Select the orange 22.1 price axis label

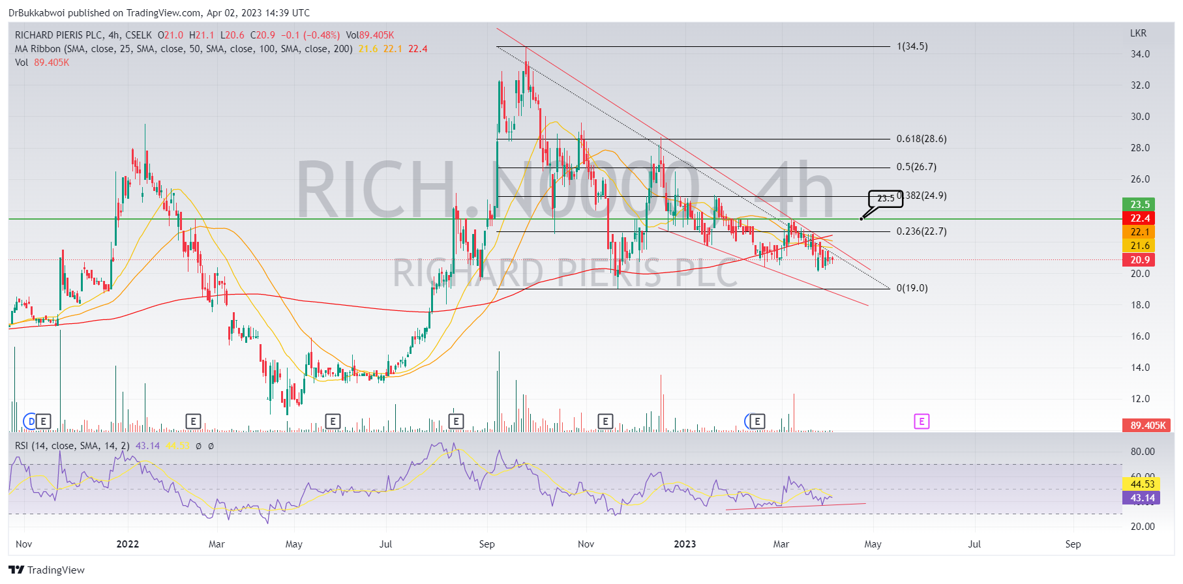pos(1139,232)
